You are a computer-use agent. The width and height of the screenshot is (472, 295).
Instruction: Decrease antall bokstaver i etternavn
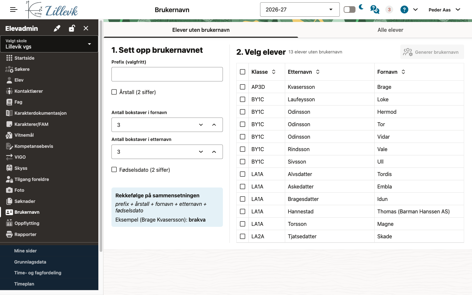point(201,152)
